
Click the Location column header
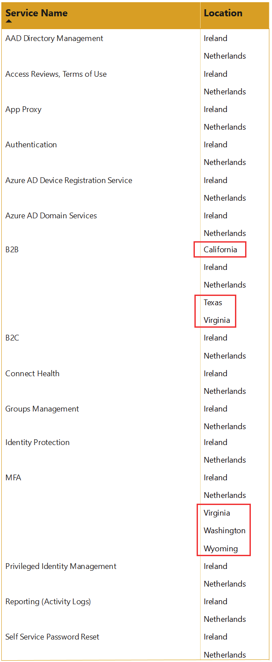pos(223,13)
